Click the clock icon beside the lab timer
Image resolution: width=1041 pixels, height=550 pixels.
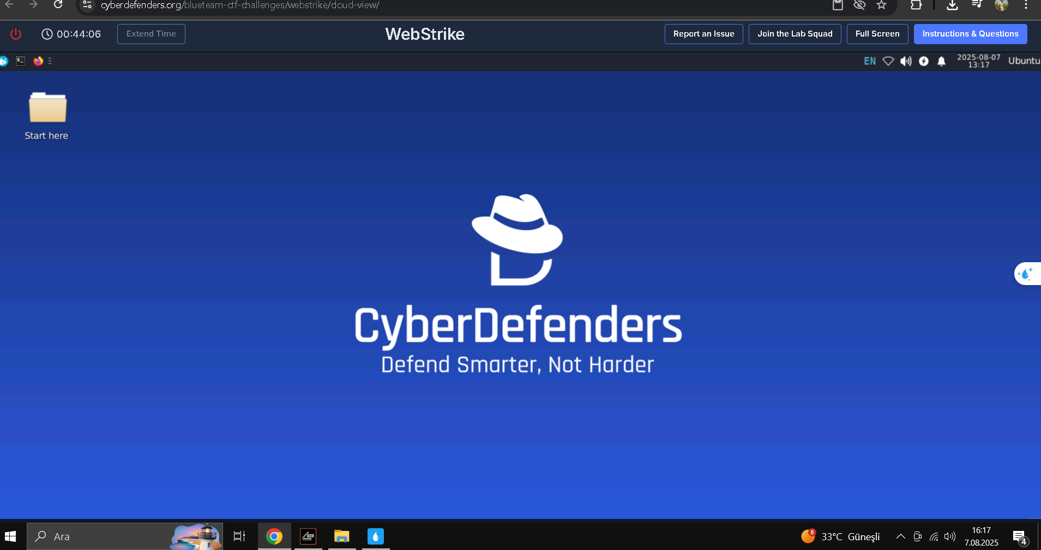coord(47,34)
